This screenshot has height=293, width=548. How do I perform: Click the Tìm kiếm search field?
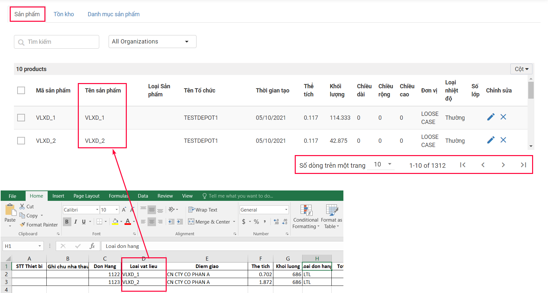[56, 42]
